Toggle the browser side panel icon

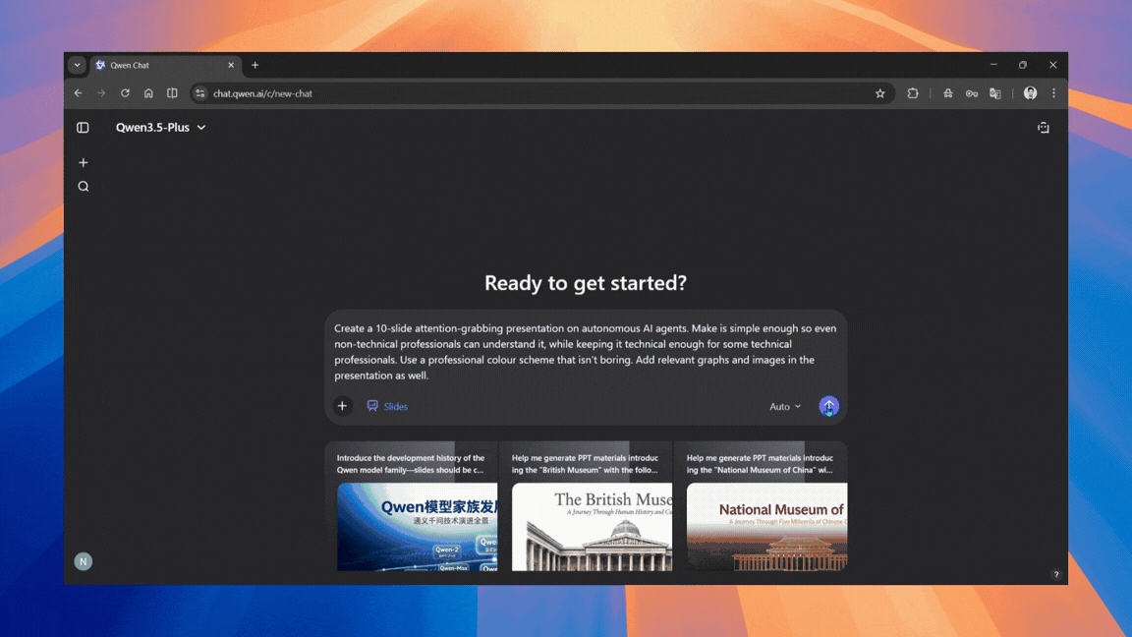tap(172, 93)
